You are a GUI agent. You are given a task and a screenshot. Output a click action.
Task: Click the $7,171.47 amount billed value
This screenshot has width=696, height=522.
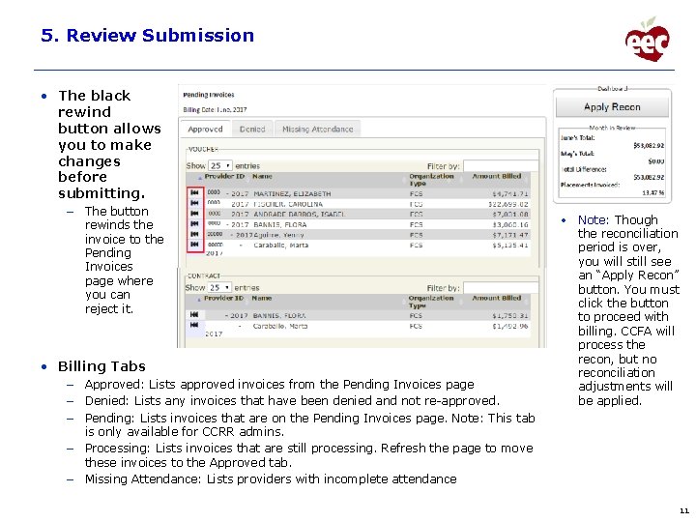(x=510, y=235)
